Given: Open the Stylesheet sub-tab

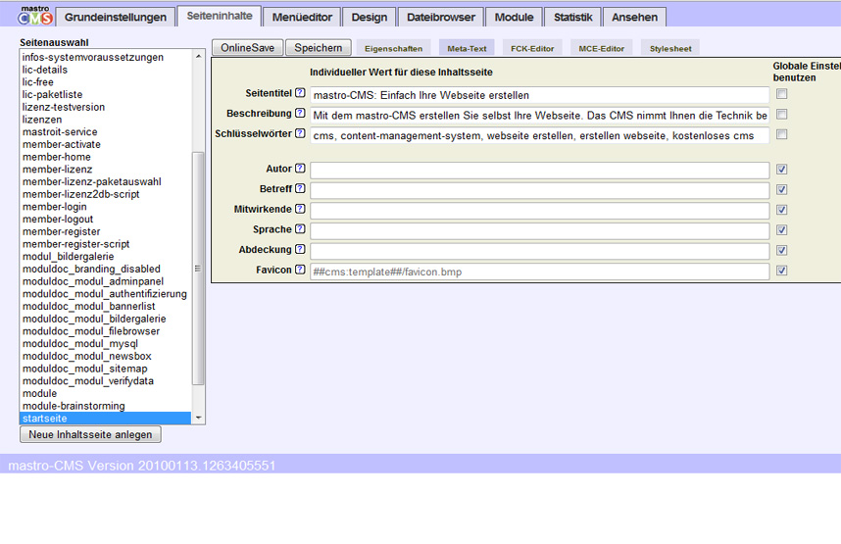Looking at the screenshot, I should [670, 48].
